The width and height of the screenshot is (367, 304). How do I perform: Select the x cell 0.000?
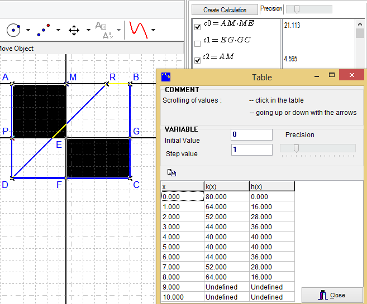point(183,196)
